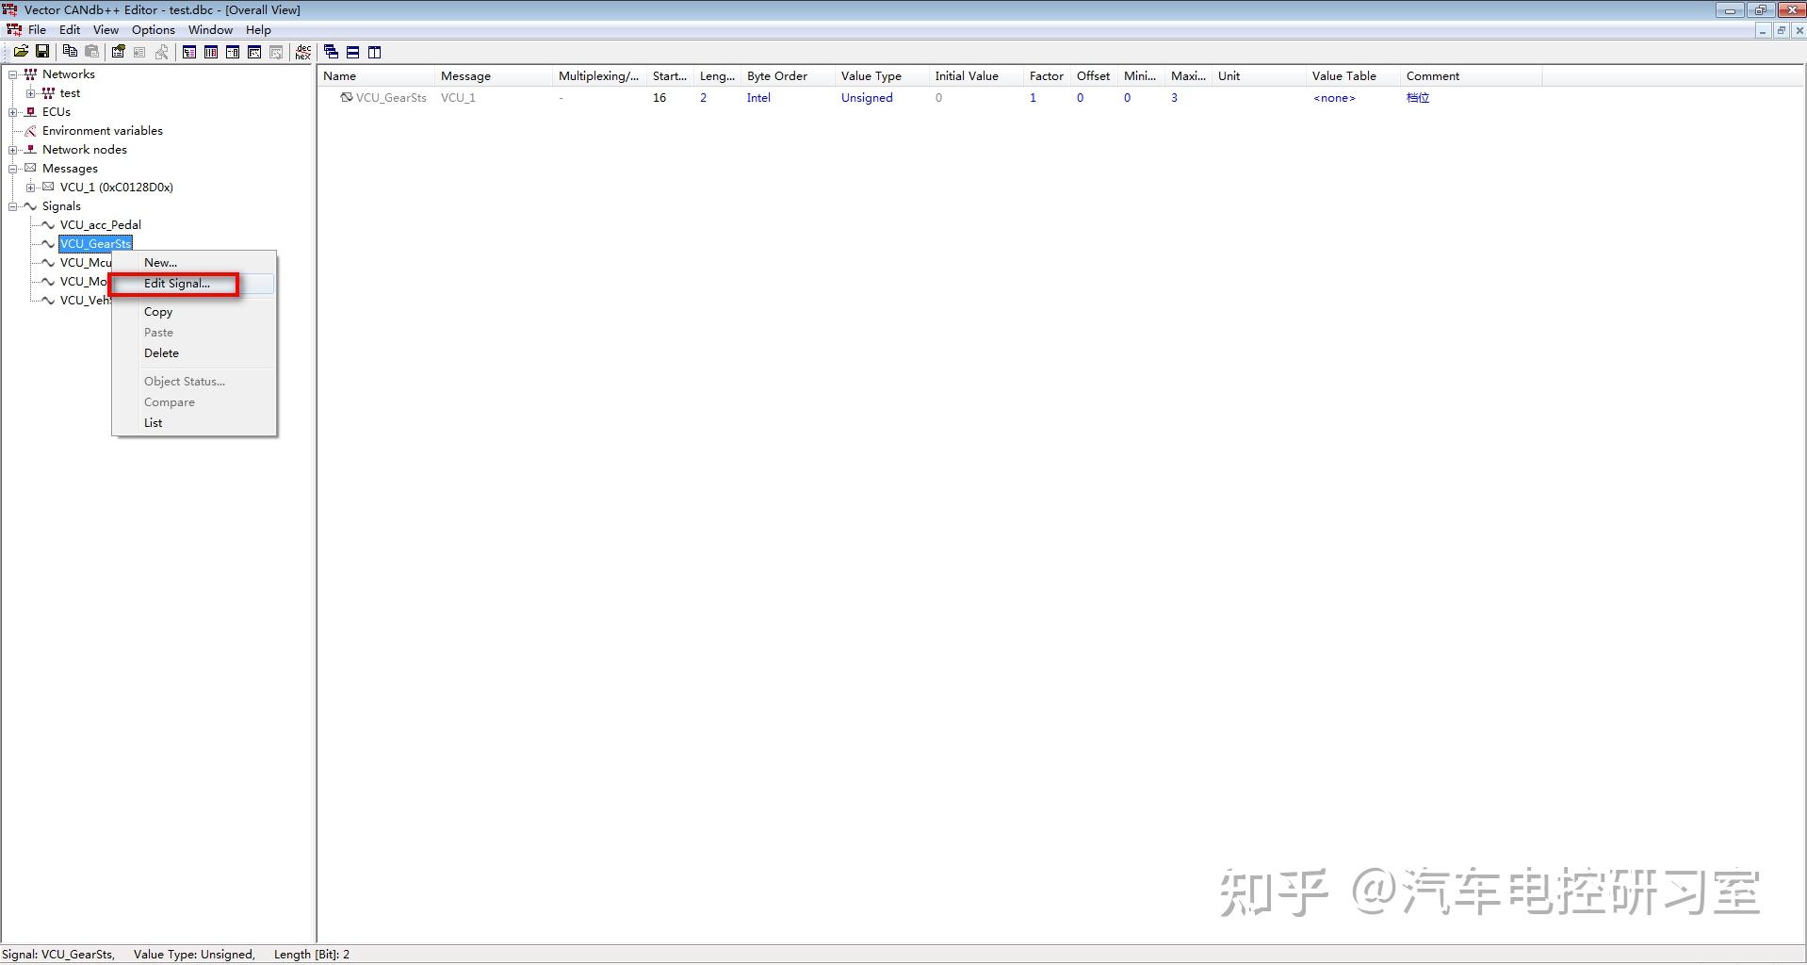
Task: Expand the test network node
Action: [x=30, y=92]
